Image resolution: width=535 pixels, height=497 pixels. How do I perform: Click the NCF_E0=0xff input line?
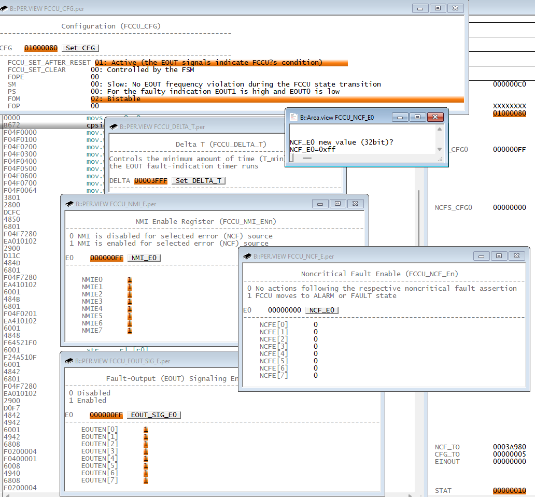click(313, 149)
